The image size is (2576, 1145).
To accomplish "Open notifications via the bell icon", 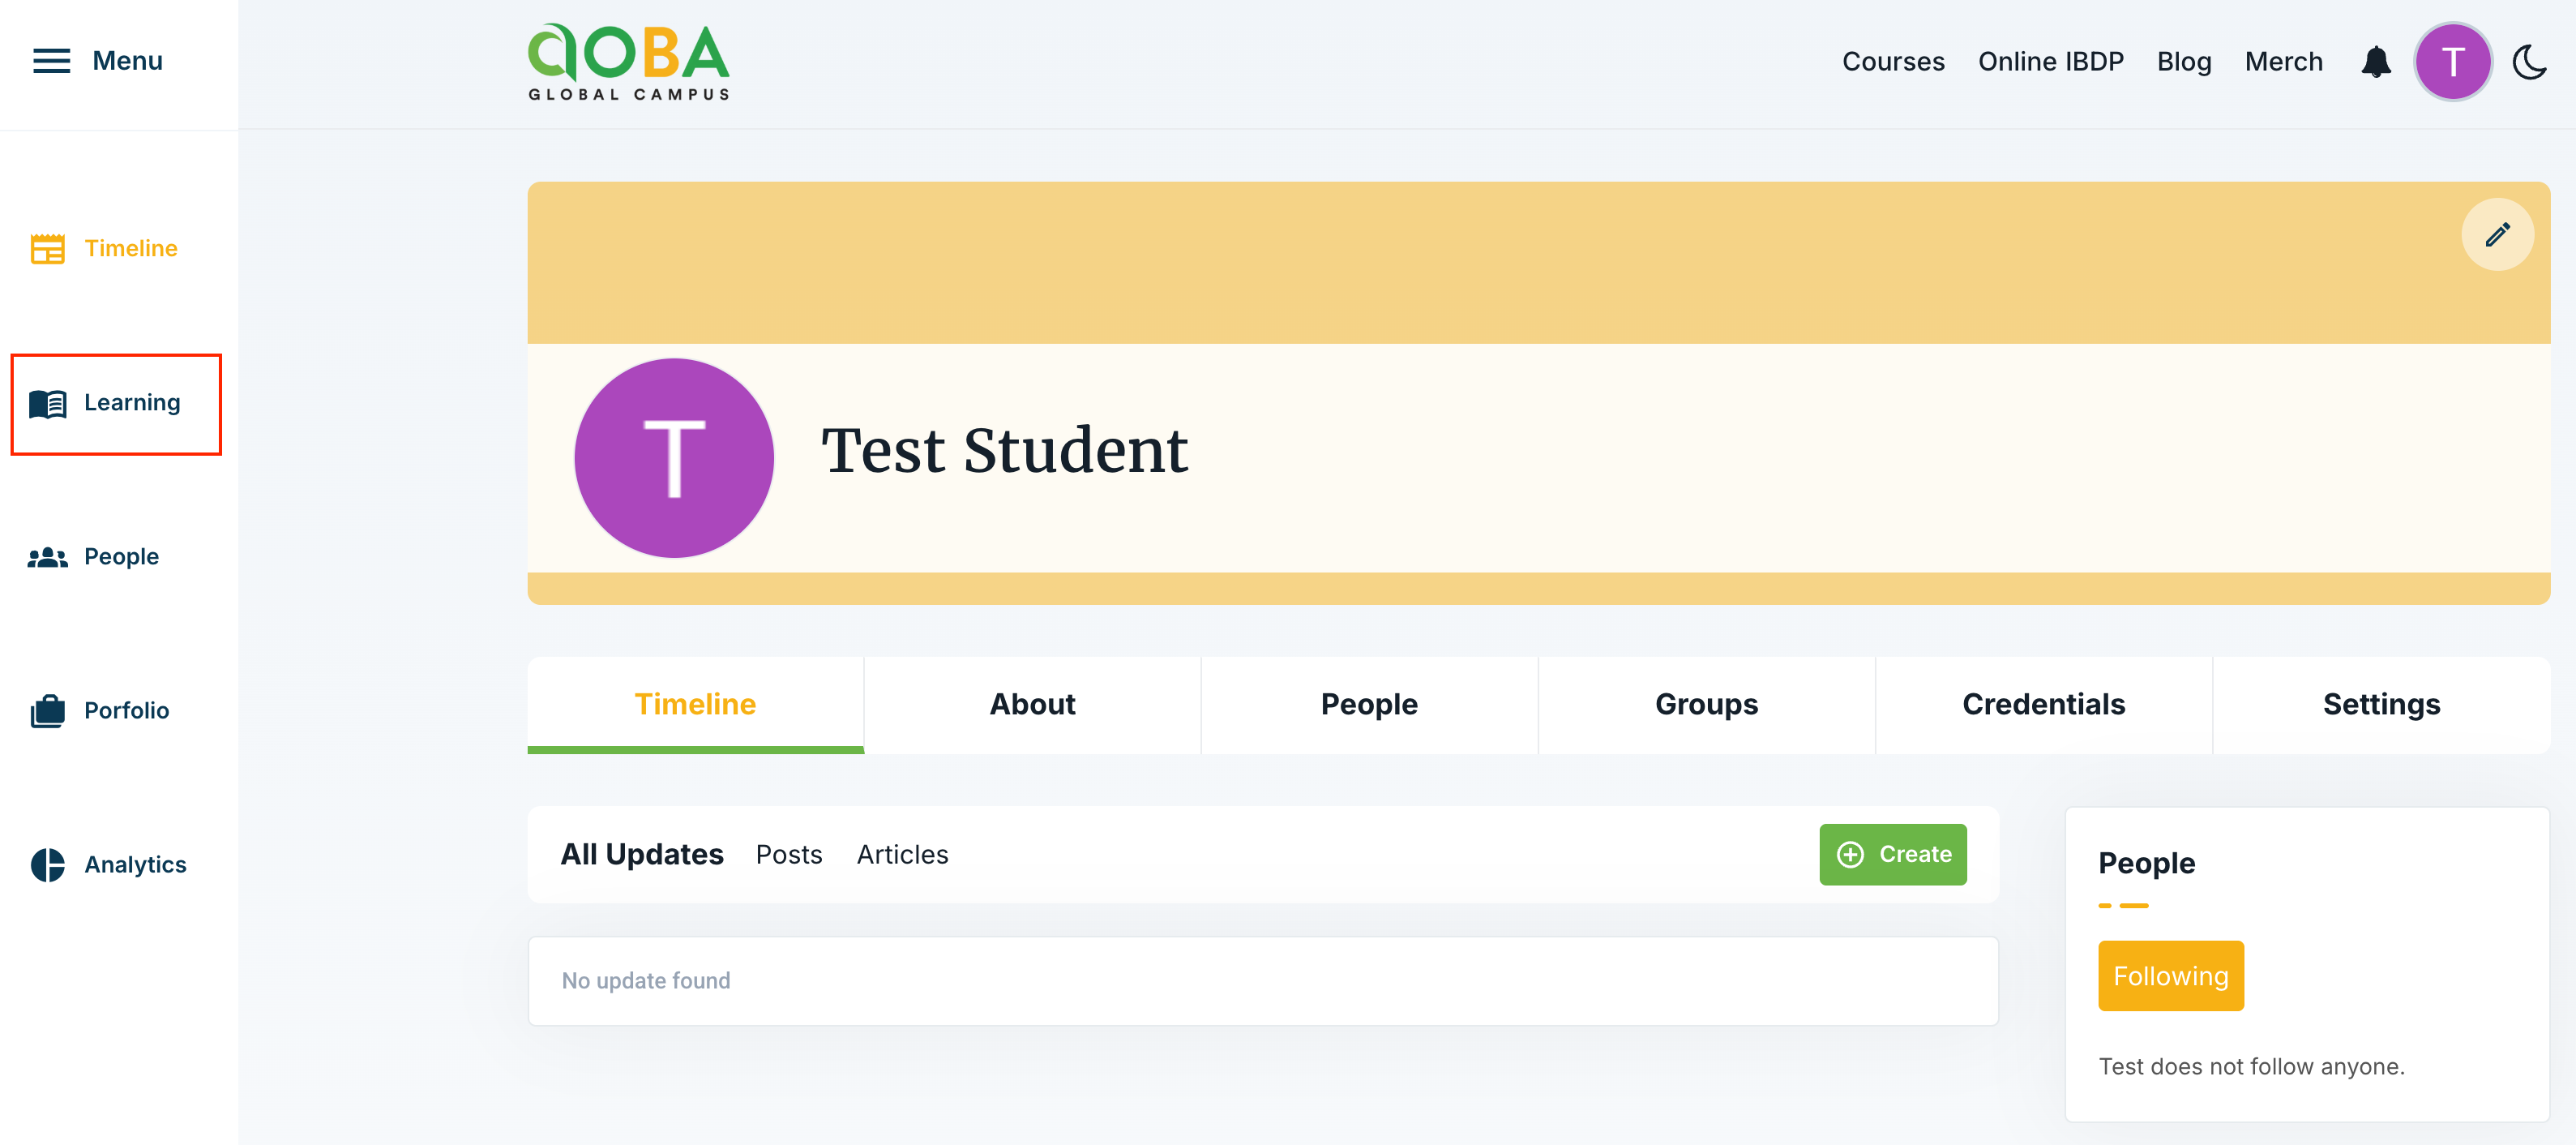I will [x=2377, y=61].
